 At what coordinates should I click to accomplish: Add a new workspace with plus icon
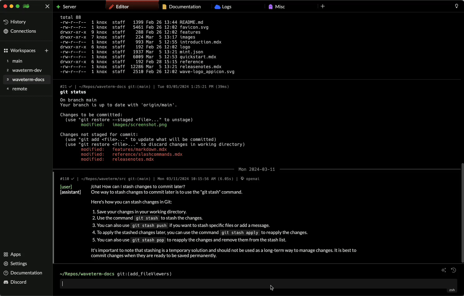(47, 51)
